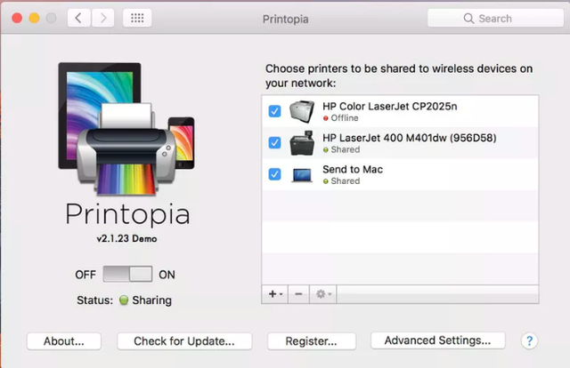Screen dimensions: 570x368
Task: Click the Send to Mac laptop icon
Action: pyautogui.click(x=303, y=174)
